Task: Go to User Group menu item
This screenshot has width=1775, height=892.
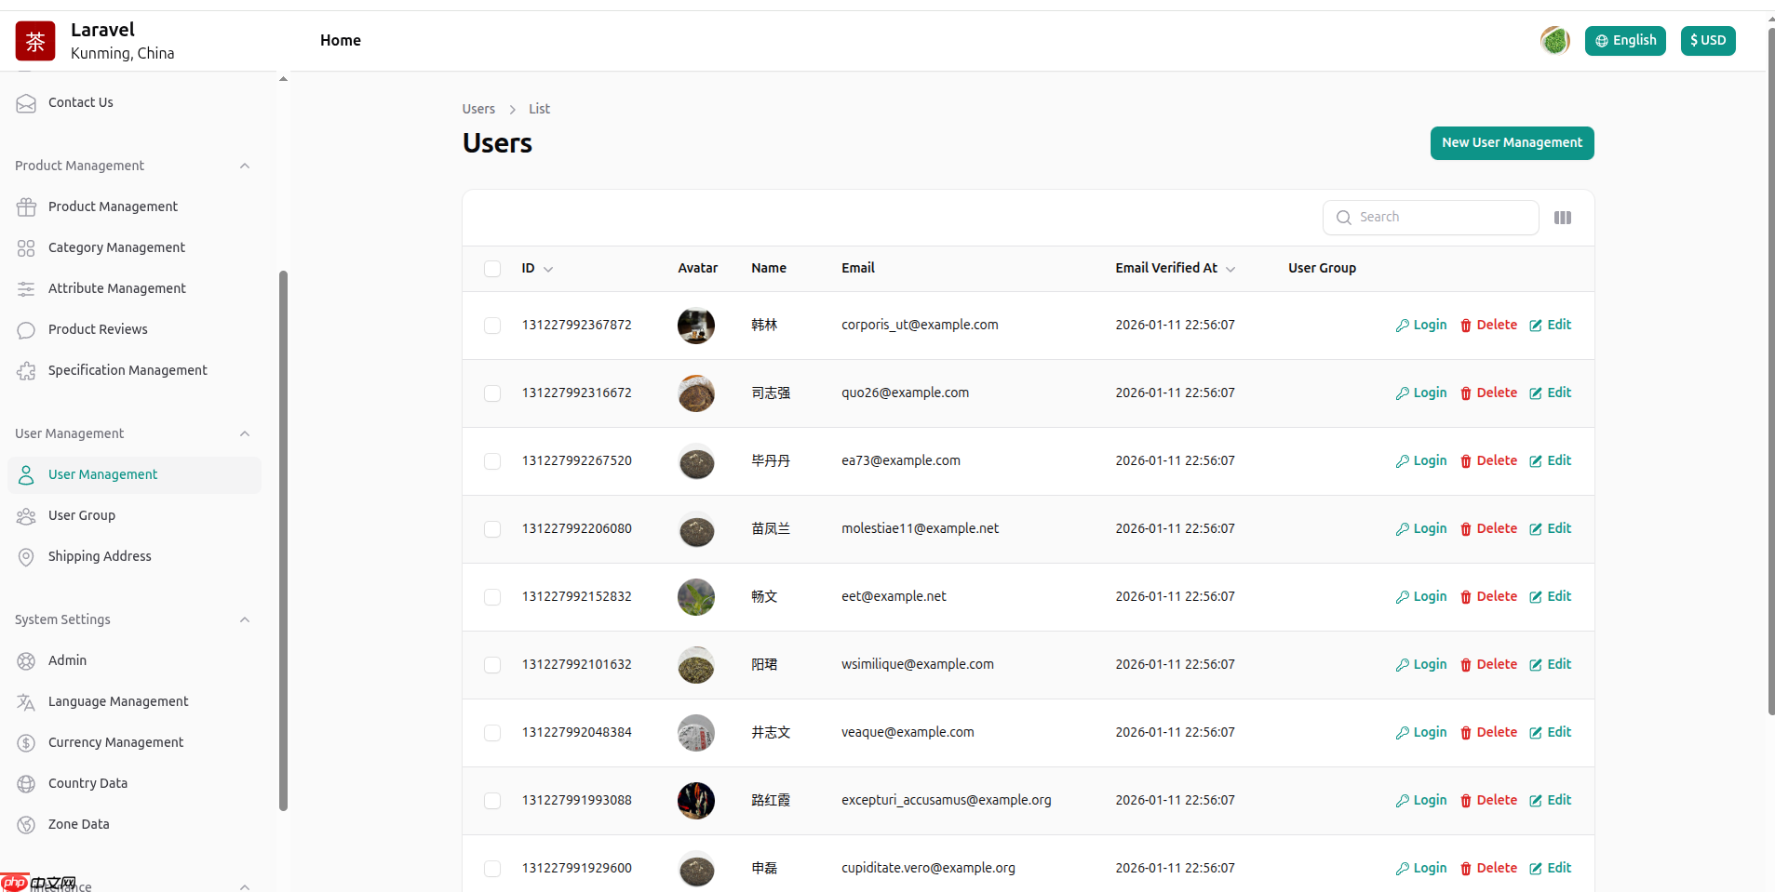Action: pos(82,515)
